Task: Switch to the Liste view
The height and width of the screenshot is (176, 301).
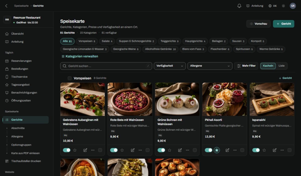Action: point(281,66)
